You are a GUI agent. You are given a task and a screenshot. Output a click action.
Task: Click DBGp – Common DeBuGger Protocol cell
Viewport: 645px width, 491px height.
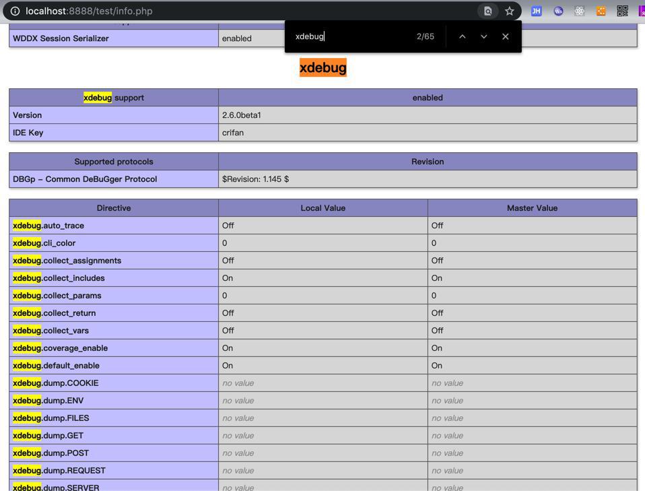click(x=114, y=179)
